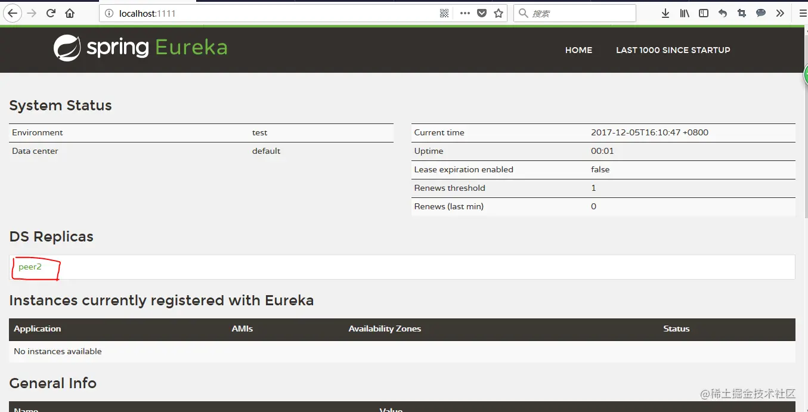
Task: Click the QR code icon in address bar
Action: click(444, 13)
